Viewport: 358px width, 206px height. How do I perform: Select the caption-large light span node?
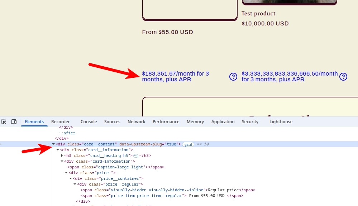116,167
